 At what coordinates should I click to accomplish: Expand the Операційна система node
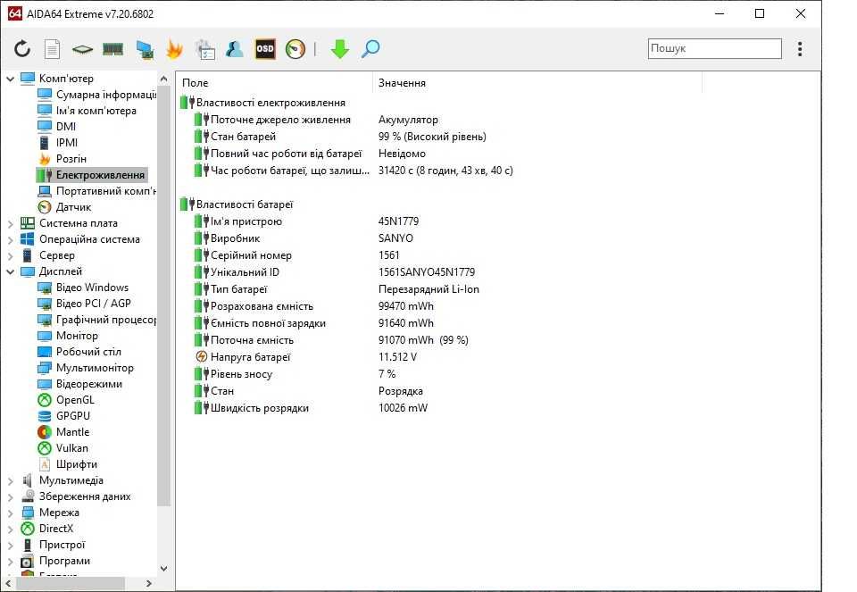coord(11,239)
